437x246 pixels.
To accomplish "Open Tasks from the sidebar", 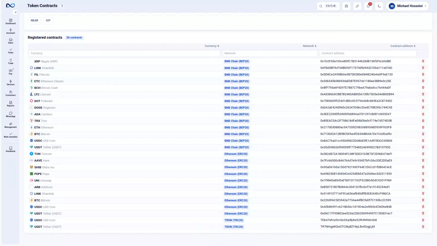I will (11, 51).
